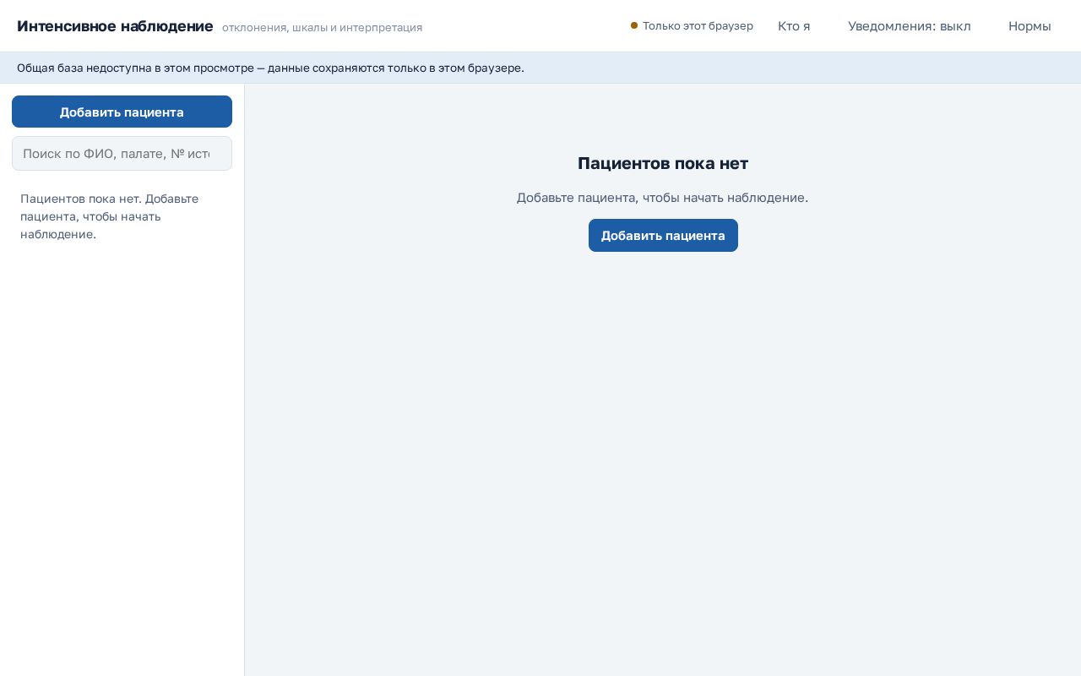Click the banner text «Общая база недоступна в этом просмотре»
This screenshot has height=676, width=1081.
tap(135, 68)
